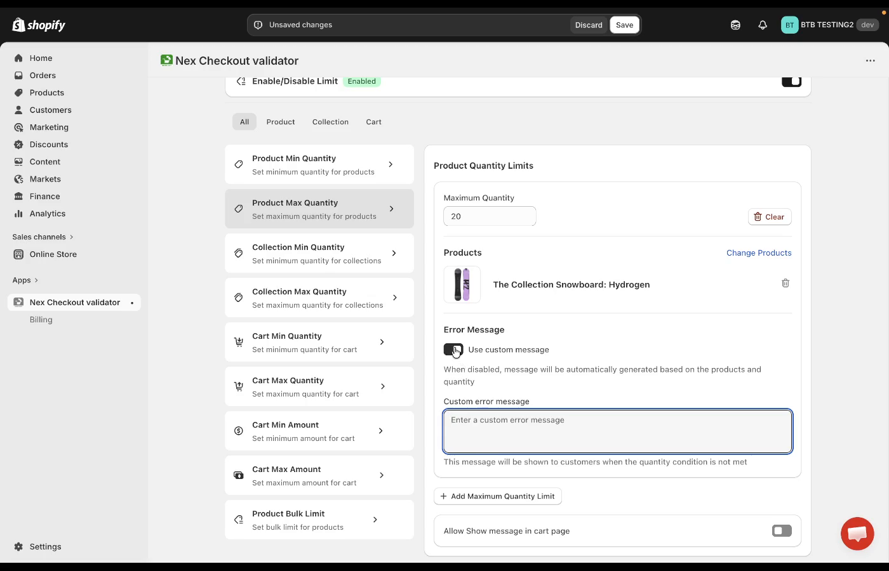Click the Online Store icon
Image resolution: width=889 pixels, height=571 pixels.
(18, 254)
